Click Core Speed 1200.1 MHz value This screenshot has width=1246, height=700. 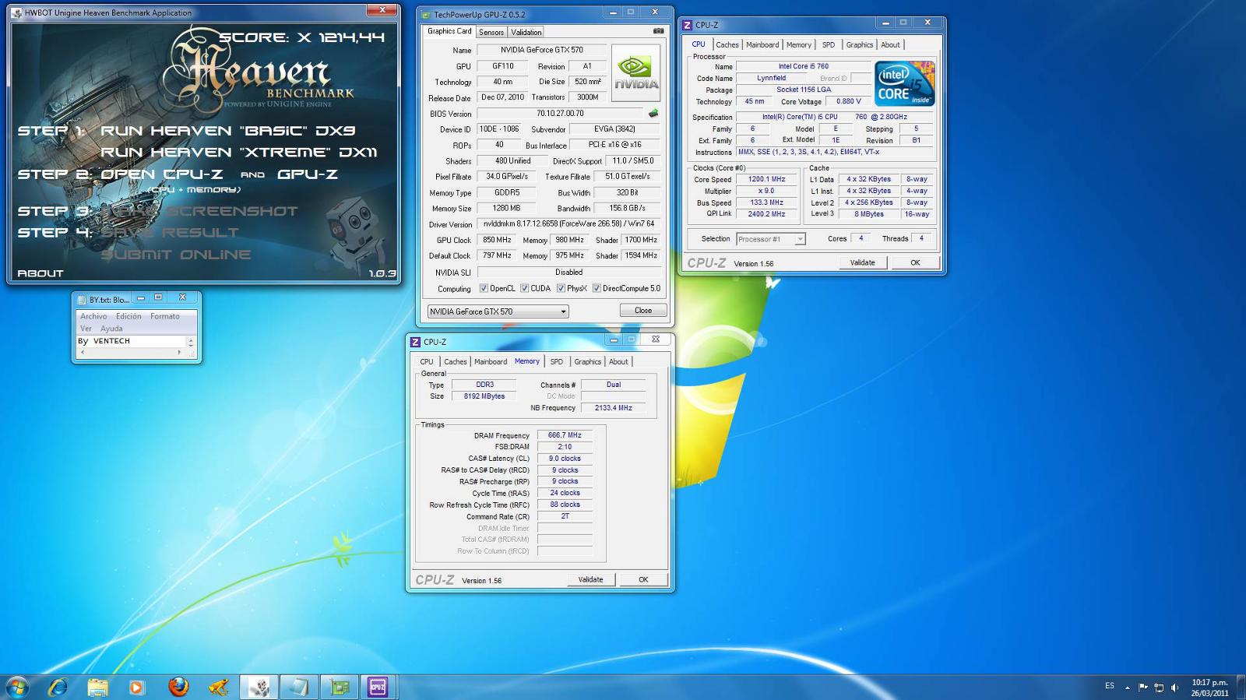click(x=767, y=179)
